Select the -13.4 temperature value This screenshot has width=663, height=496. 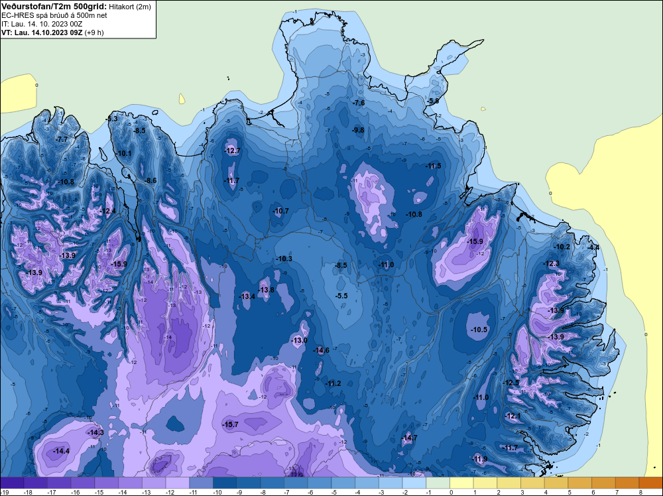(247, 296)
